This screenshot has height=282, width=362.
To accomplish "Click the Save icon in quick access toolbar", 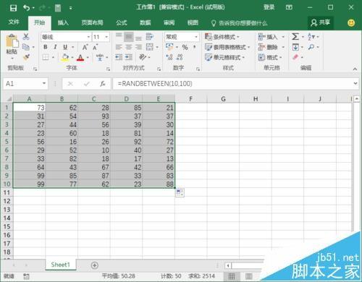I will 13,8.
